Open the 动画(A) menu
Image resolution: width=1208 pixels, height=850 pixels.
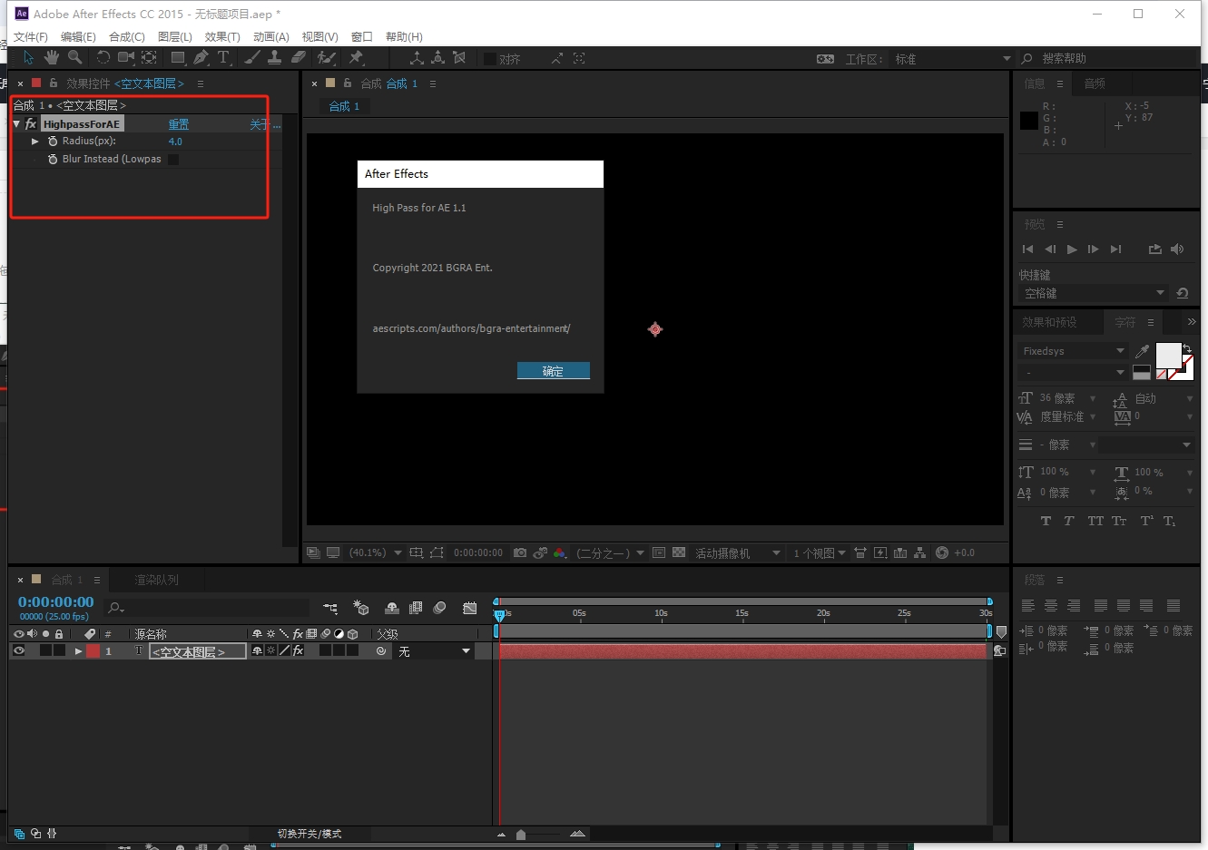[x=271, y=37]
